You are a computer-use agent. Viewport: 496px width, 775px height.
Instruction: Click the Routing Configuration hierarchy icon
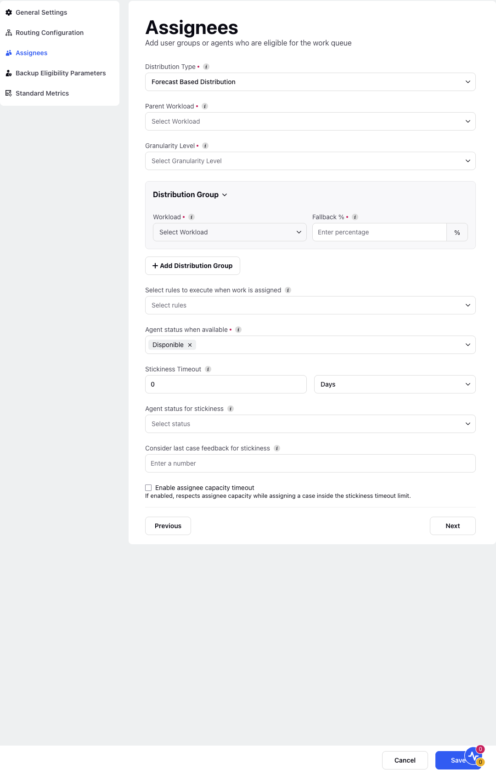tap(9, 33)
